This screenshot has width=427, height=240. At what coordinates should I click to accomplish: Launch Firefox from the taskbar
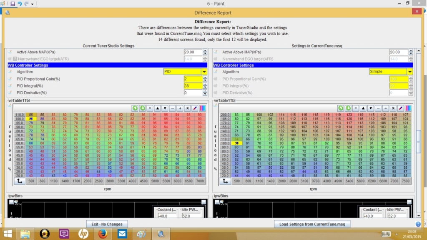pos(103,234)
